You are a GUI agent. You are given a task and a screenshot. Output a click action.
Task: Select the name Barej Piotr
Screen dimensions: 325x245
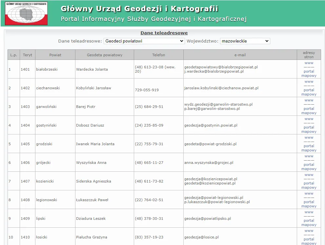coord(86,107)
